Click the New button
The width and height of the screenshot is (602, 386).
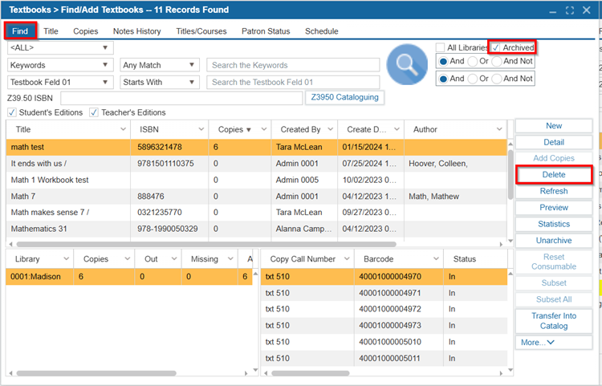[554, 126]
